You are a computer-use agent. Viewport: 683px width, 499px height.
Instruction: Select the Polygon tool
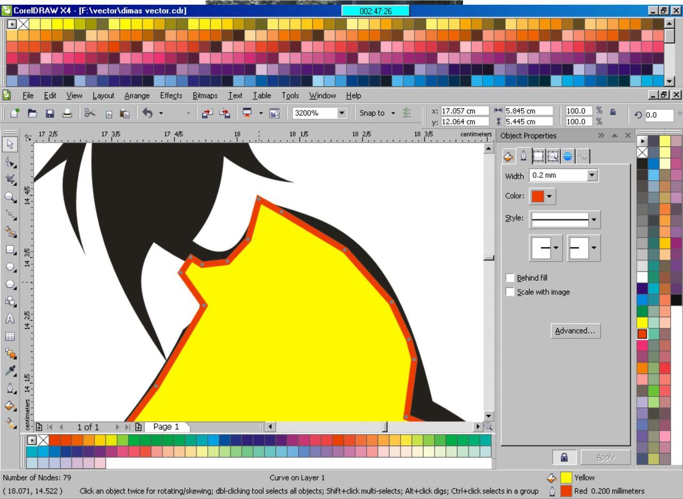tap(10, 284)
